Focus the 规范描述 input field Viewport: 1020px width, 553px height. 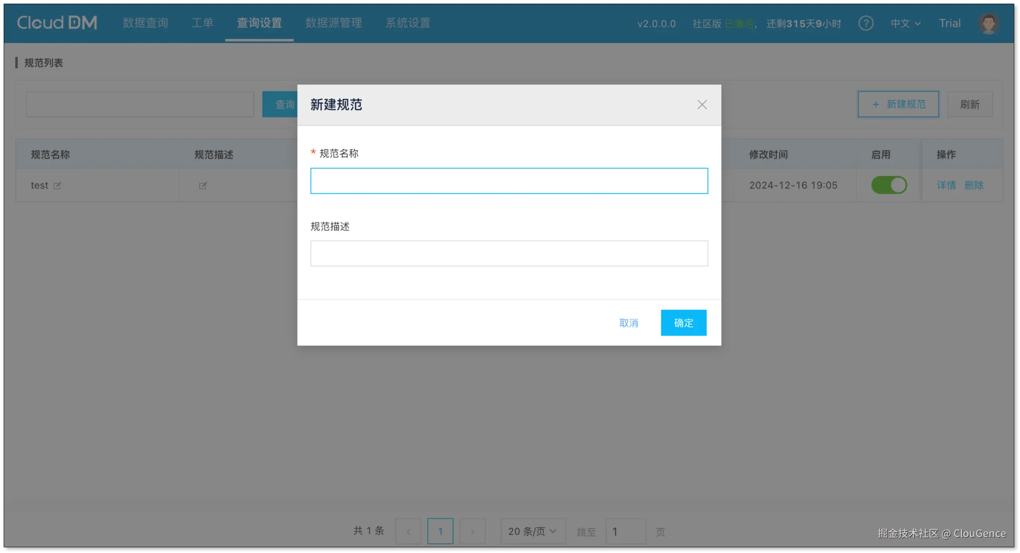coord(509,253)
